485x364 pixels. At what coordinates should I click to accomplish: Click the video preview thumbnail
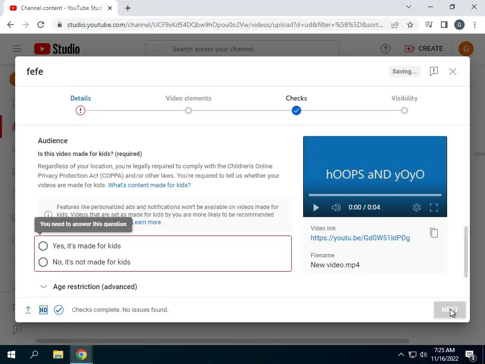point(375,176)
